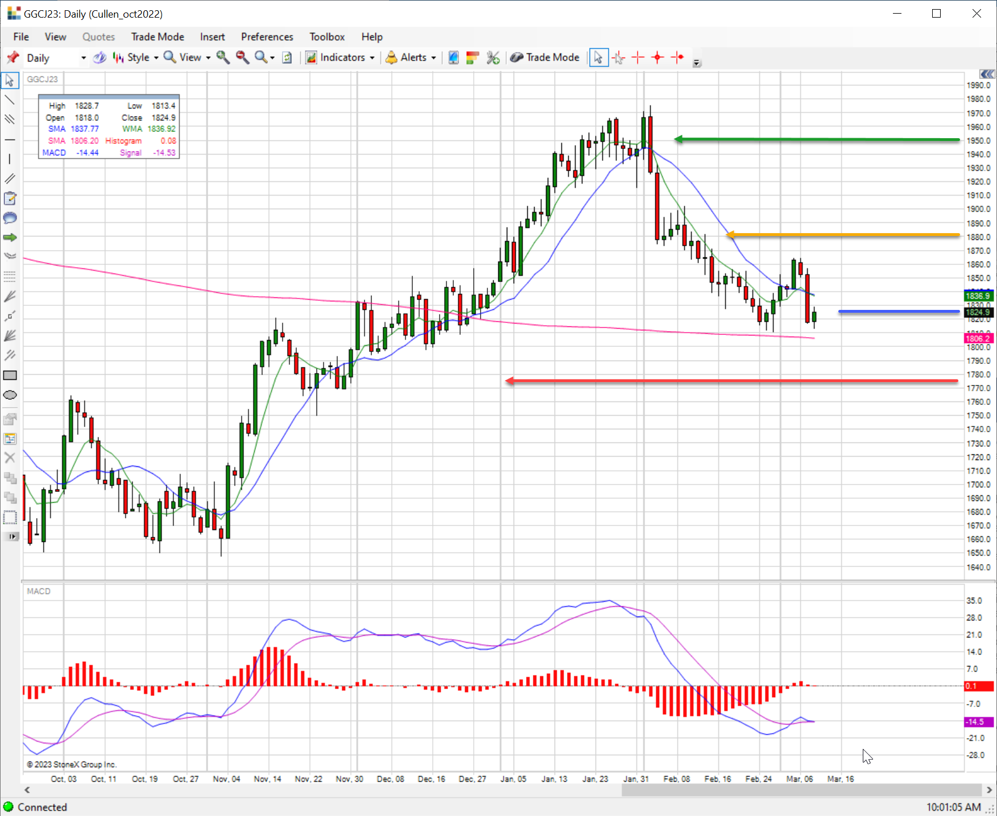Insert a speech bubble comment
Viewport: 997px width, 816px height.
(x=10, y=218)
